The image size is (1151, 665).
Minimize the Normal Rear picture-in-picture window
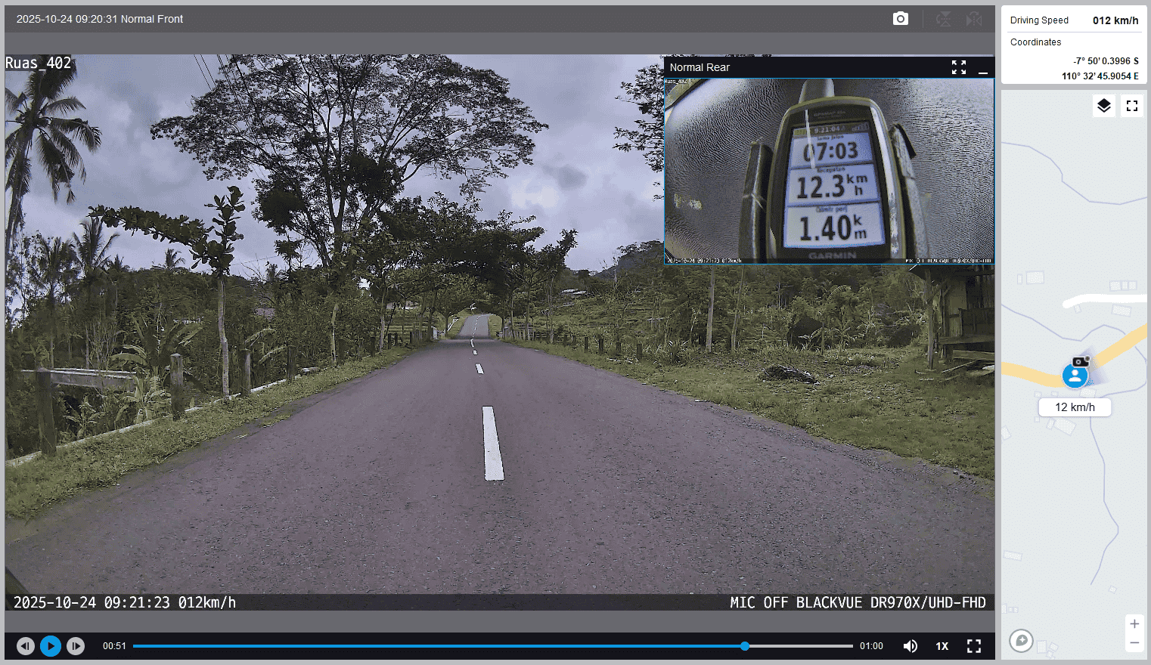983,68
